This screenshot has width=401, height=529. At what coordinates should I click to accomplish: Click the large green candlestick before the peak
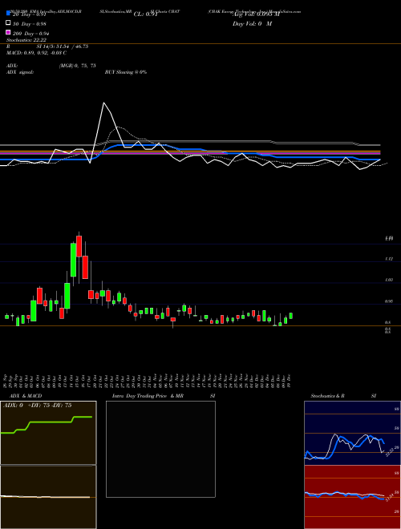pos(73,260)
